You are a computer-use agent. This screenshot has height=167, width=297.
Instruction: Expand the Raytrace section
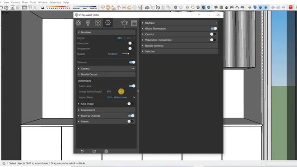tap(180, 23)
